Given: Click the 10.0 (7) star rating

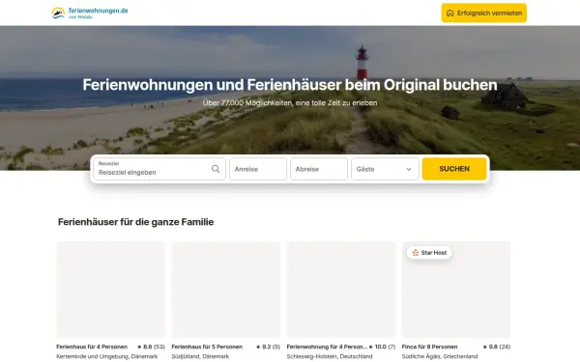Looking at the screenshot, I should point(382,347).
